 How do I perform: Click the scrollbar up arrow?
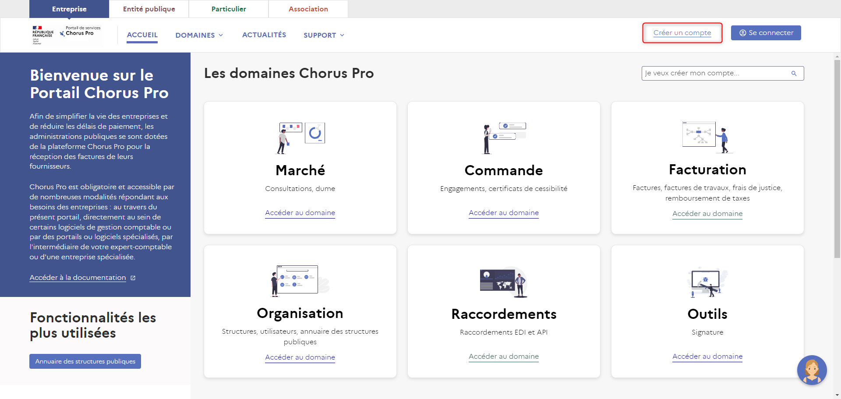point(837,56)
